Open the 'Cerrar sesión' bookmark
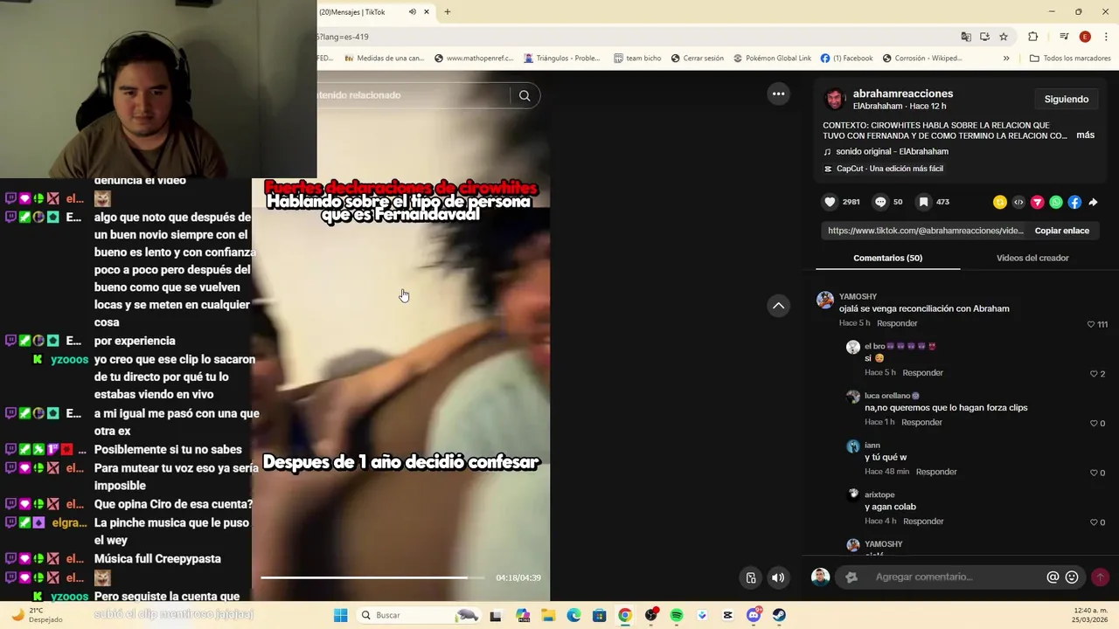1119x629 pixels. pyautogui.click(x=697, y=59)
